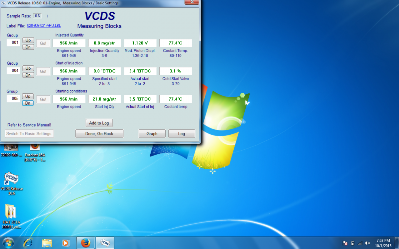
Task: Open Windows Media Player taskbar icon
Action: point(66,243)
